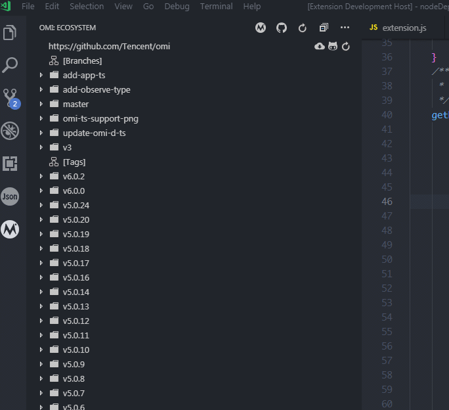Viewport: 449px width, 410px height.
Task: Select the v5.0.11 tag
Action: (x=194, y=335)
